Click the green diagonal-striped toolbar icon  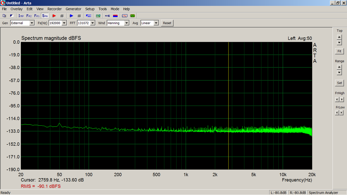98,16
